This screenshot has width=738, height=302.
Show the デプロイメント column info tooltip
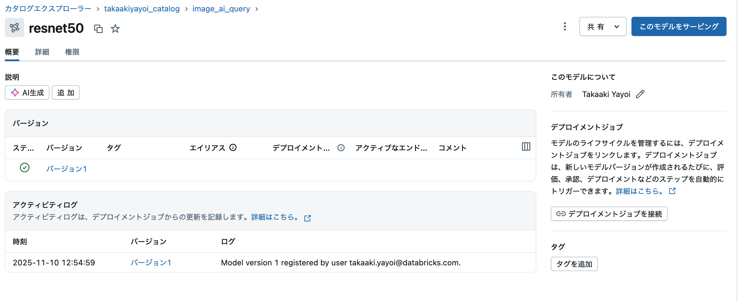pos(340,148)
